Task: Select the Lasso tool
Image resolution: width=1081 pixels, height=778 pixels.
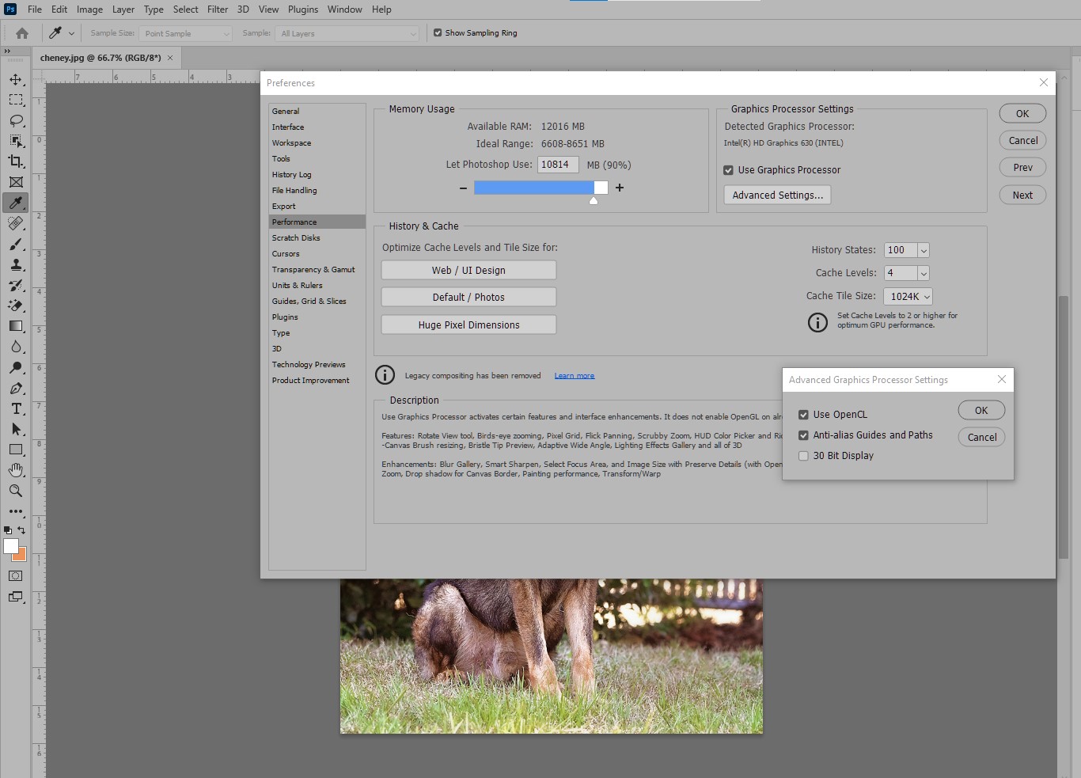Action: [16, 120]
